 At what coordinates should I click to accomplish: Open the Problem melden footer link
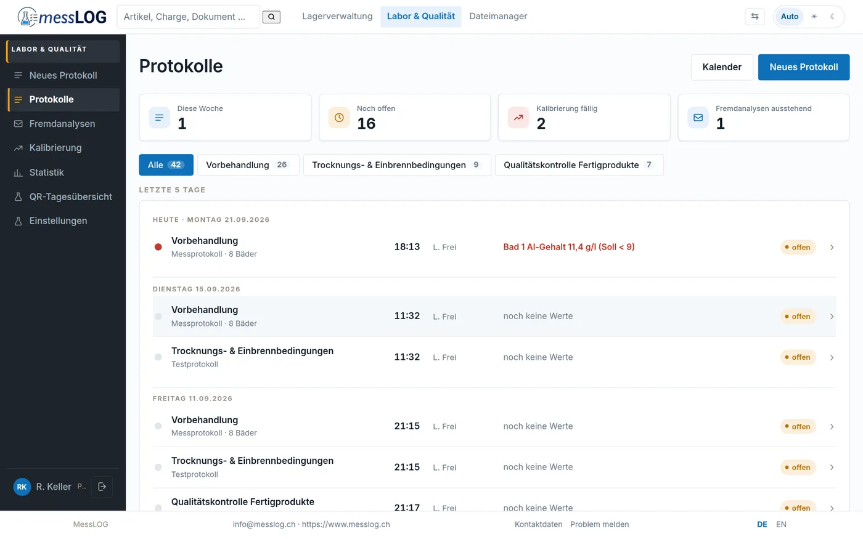(600, 524)
